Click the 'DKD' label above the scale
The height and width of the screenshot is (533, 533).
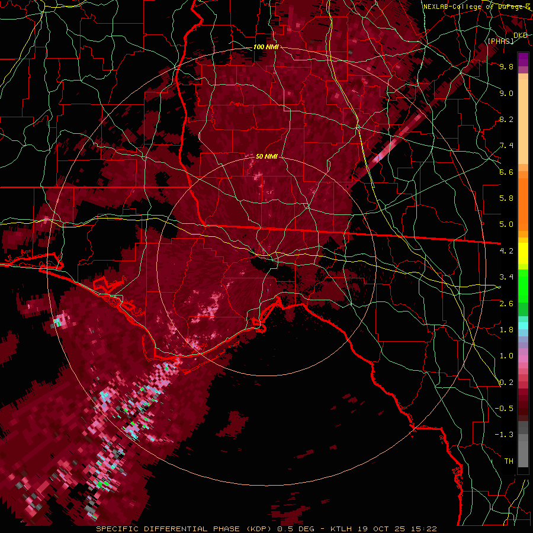[x=521, y=36]
